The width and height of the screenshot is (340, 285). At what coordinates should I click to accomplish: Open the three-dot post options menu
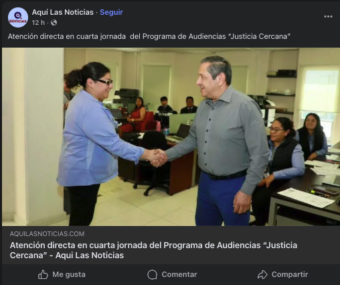click(328, 17)
